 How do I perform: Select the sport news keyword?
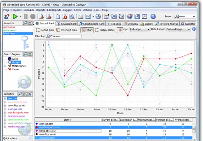click(x=9, y=27)
